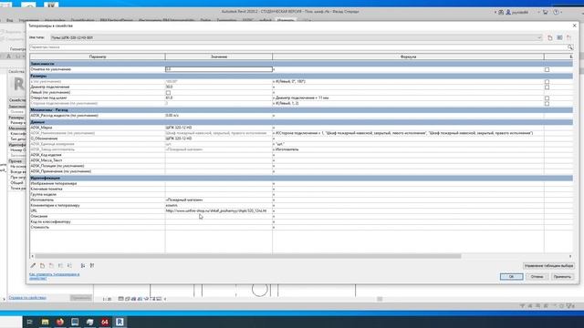Click the Параметр column header

pos(98,56)
